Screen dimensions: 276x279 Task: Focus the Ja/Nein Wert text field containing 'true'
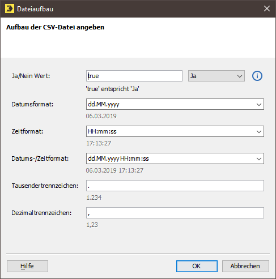tap(134, 76)
